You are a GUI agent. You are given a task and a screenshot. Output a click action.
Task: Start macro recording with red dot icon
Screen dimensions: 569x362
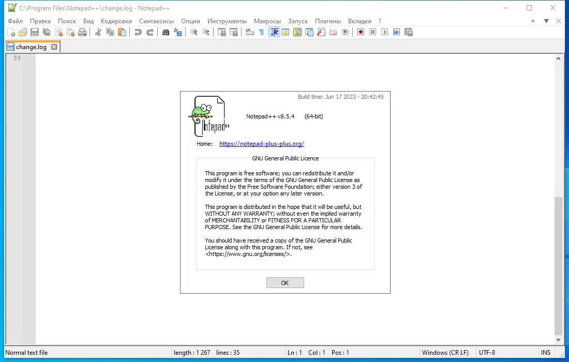[361, 32]
